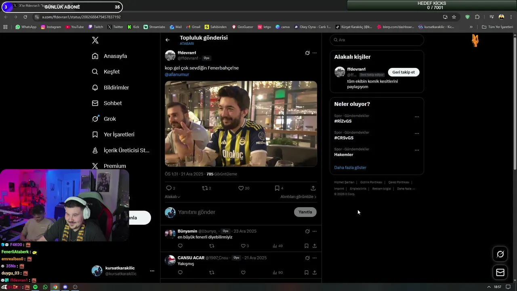This screenshot has width=517, height=291.
Task: Click the Grok icon on ffdevran1's post
Action: (307, 53)
